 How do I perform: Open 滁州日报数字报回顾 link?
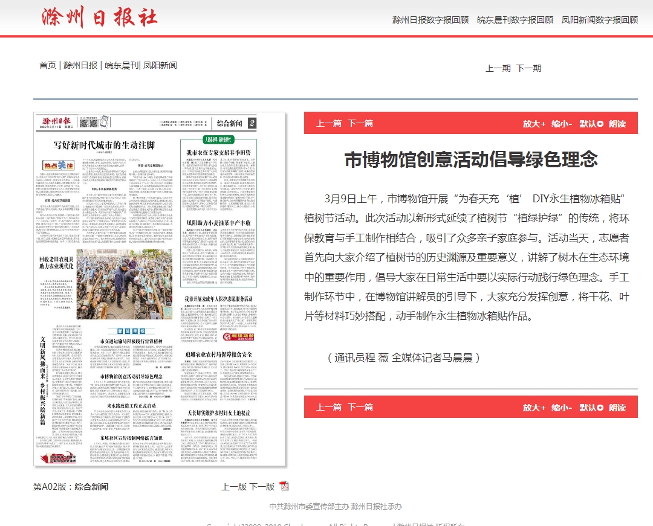tap(430, 19)
